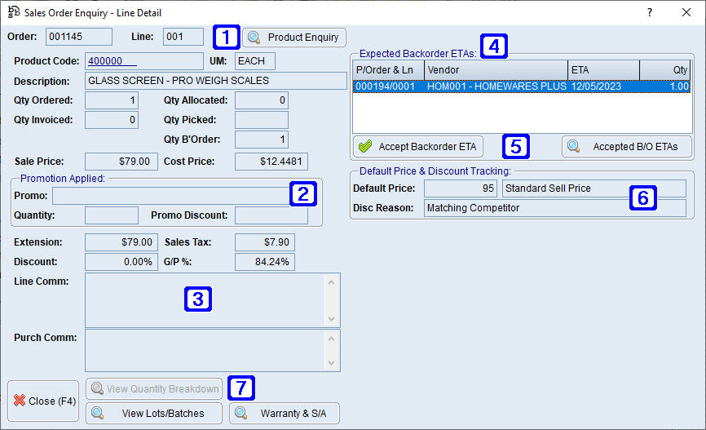Click the Promo Discount field
This screenshot has width=706, height=430.
[271, 215]
